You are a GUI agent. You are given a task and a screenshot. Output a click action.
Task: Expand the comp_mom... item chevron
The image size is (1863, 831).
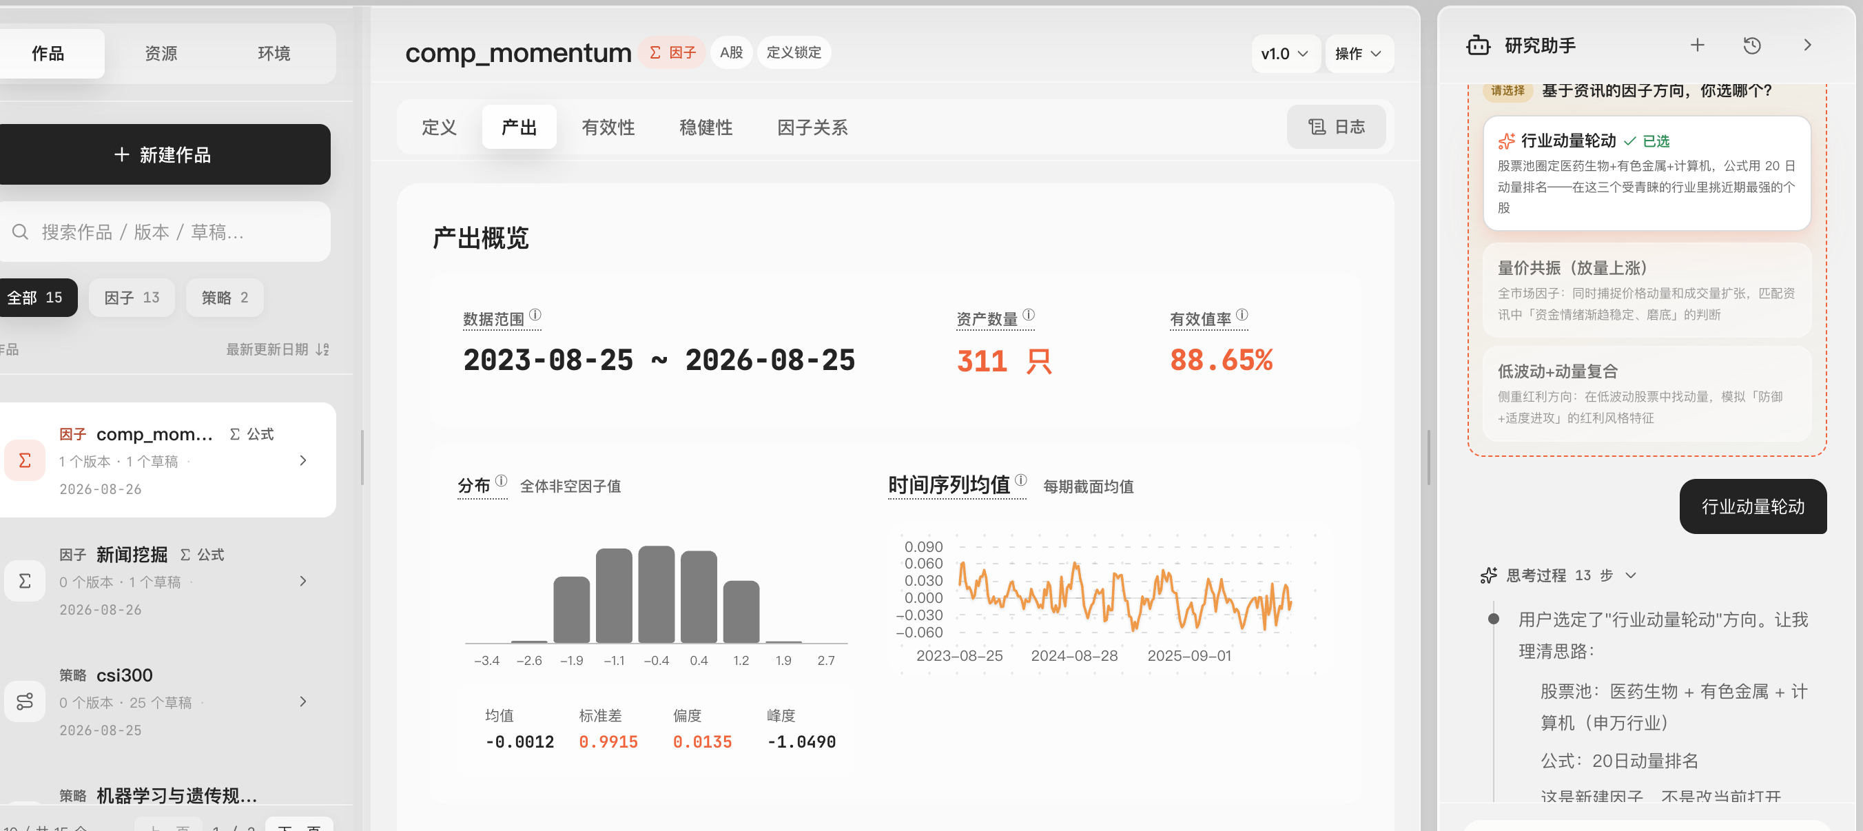tap(303, 460)
